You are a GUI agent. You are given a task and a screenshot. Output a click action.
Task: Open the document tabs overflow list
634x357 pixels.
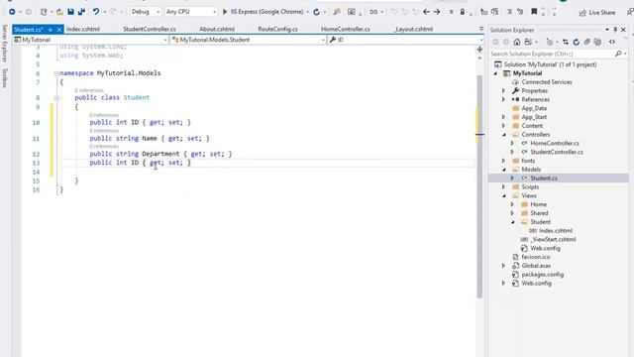[x=481, y=29]
